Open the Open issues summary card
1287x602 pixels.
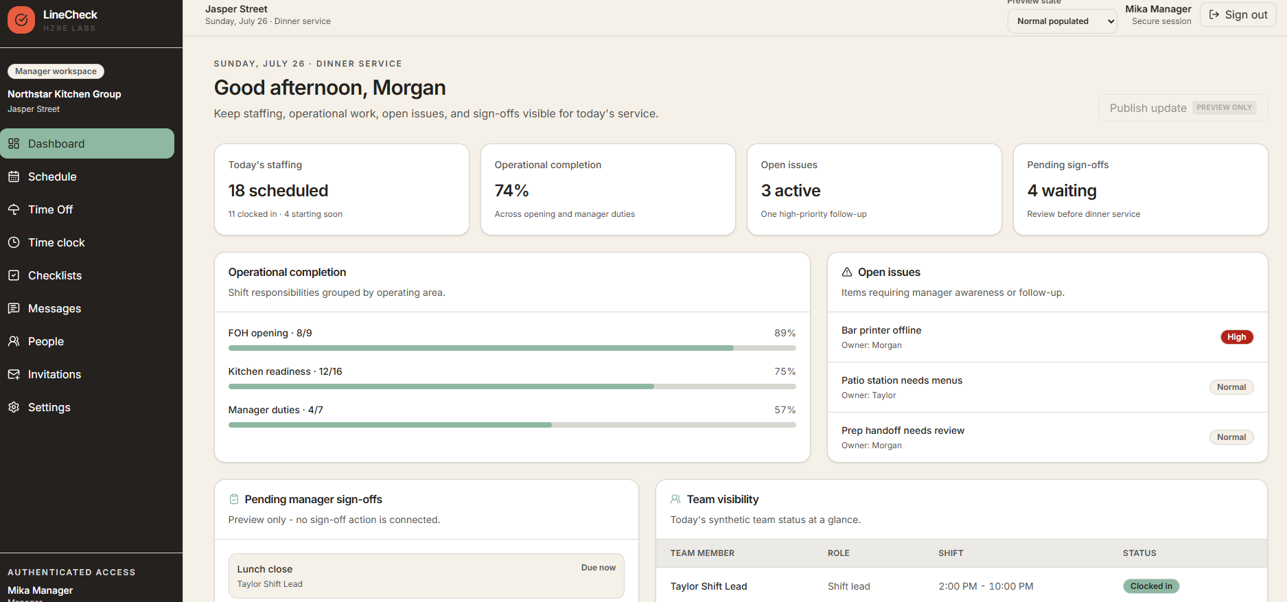tap(874, 189)
